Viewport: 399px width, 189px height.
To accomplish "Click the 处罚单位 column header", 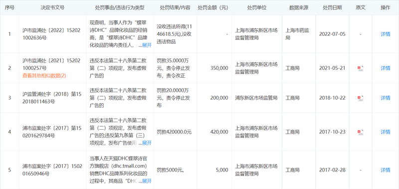I will [257, 7].
